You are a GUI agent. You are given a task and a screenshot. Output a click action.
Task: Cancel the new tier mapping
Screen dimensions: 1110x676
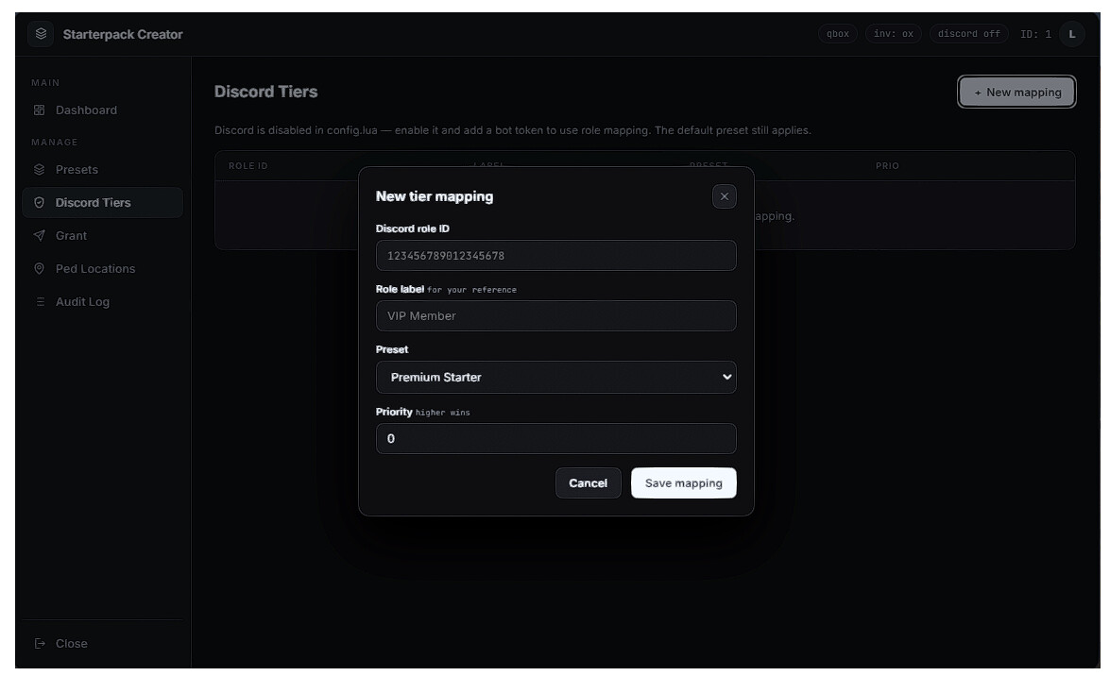(x=589, y=482)
